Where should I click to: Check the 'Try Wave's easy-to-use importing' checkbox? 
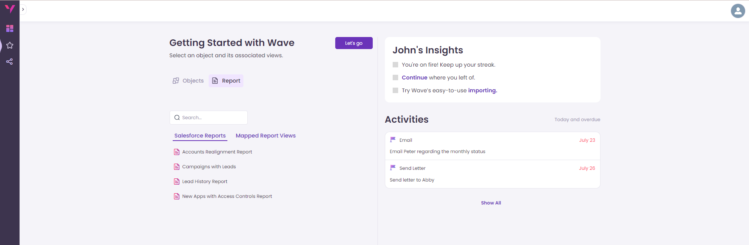[395, 90]
